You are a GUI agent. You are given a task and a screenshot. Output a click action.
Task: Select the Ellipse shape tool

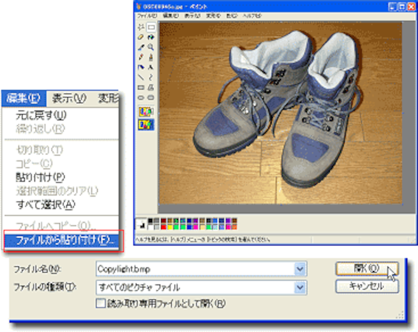click(x=141, y=98)
